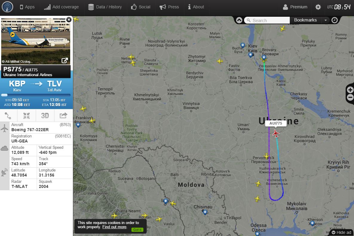Zoom out on the map
This screenshot has width=354, height=236.
(x=350, y=97)
